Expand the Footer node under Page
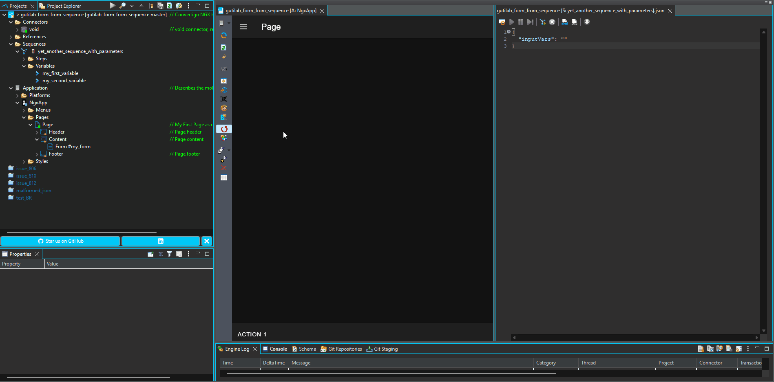This screenshot has height=382, width=774. tap(37, 154)
